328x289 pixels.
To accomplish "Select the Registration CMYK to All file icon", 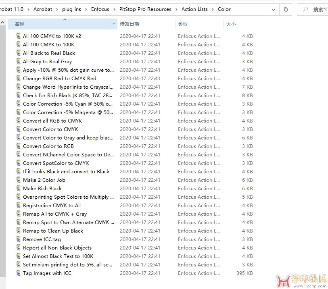I will [x=19, y=205].
